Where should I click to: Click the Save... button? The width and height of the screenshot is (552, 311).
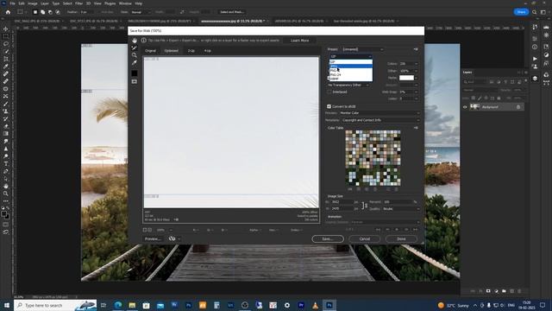click(x=328, y=238)
